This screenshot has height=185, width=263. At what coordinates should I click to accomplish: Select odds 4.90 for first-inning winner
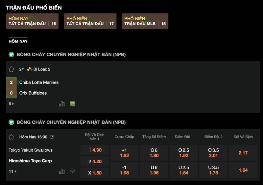tap(95, 150)
